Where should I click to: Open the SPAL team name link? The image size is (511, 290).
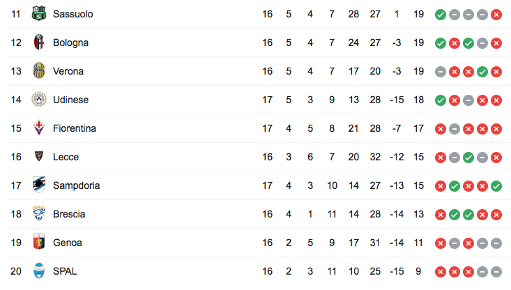click(x=65, y=271)
